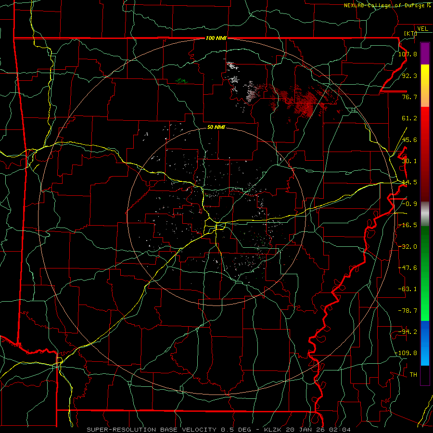The image size is (433, 433).
Task: Click the 14.5 velocity scale value
Action: [409, 182]
